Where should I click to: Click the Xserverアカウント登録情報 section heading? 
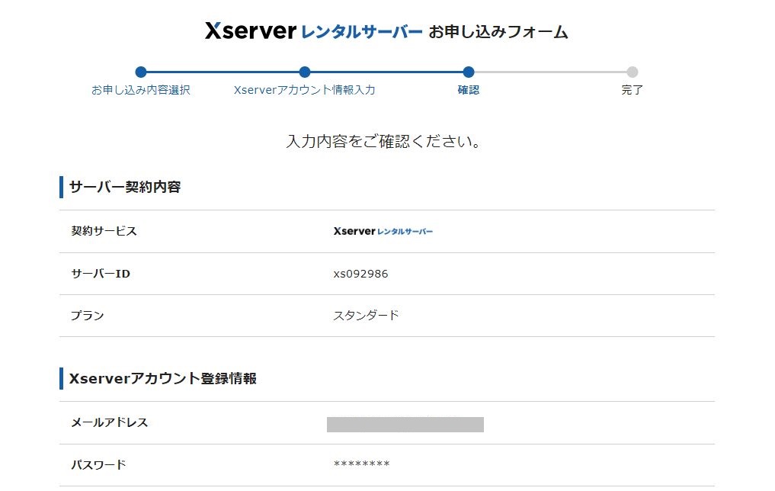[x=162, y=378]
